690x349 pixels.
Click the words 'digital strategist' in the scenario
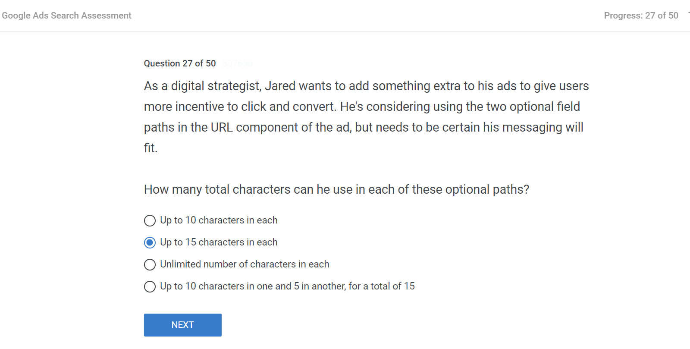point(216,86)
